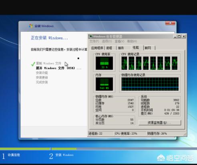Open the 帮助(H) menu in Task Manager
Image resolution: width=197 pixels, height=165 pixels.
[132, 41]
